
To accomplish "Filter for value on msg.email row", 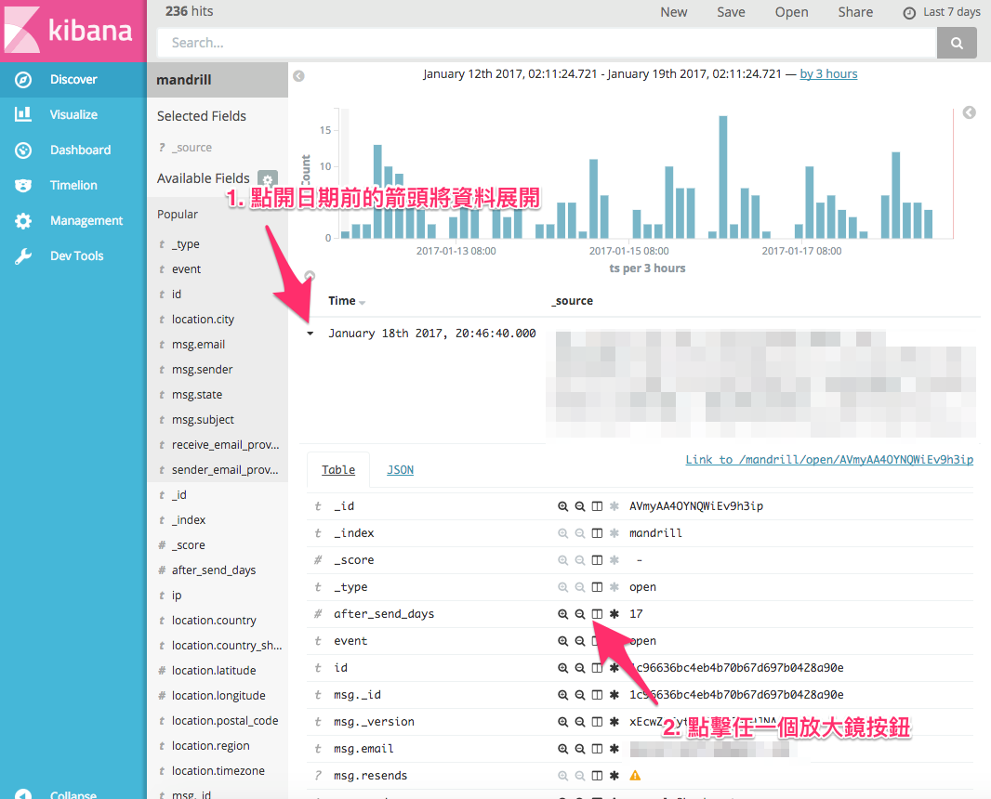I will tap(562, 749).
